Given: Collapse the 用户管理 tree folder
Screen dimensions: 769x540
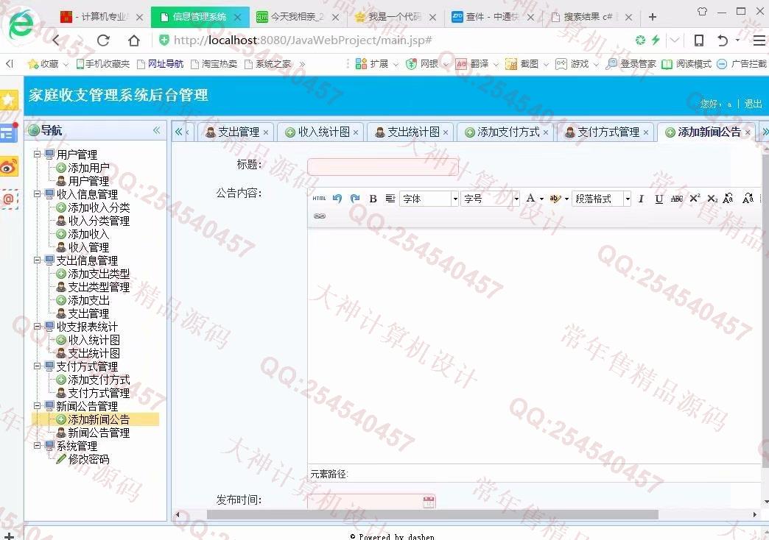Looking at the screenshot, I should (x=38, y=154).
